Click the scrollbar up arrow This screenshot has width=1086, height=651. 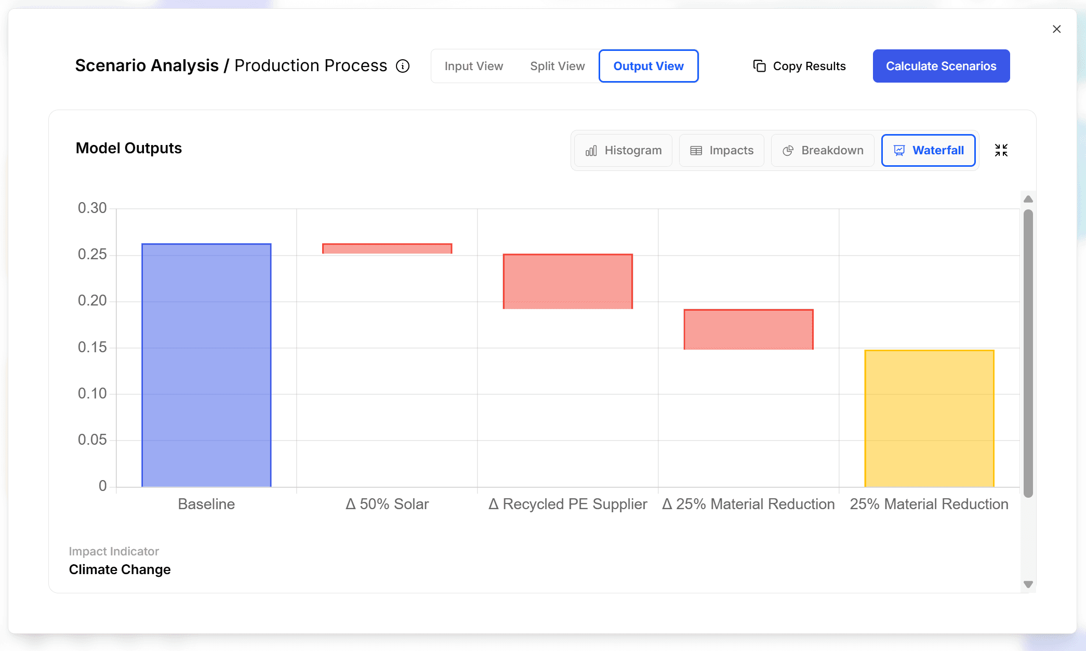click(x=1028, y=199)
